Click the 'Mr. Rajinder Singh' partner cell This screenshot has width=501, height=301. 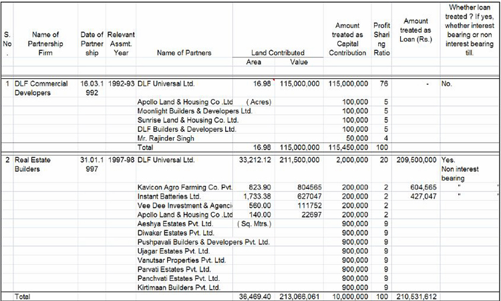[166, 138]
